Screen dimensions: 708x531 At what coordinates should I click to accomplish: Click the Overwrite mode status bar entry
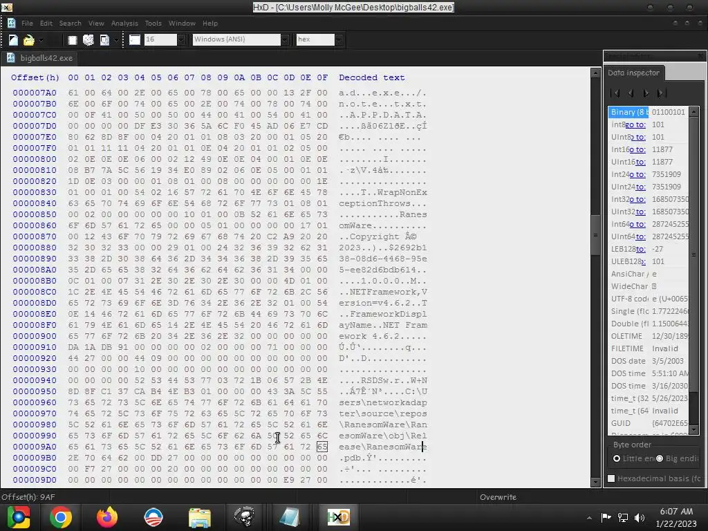tap(498, 497)
